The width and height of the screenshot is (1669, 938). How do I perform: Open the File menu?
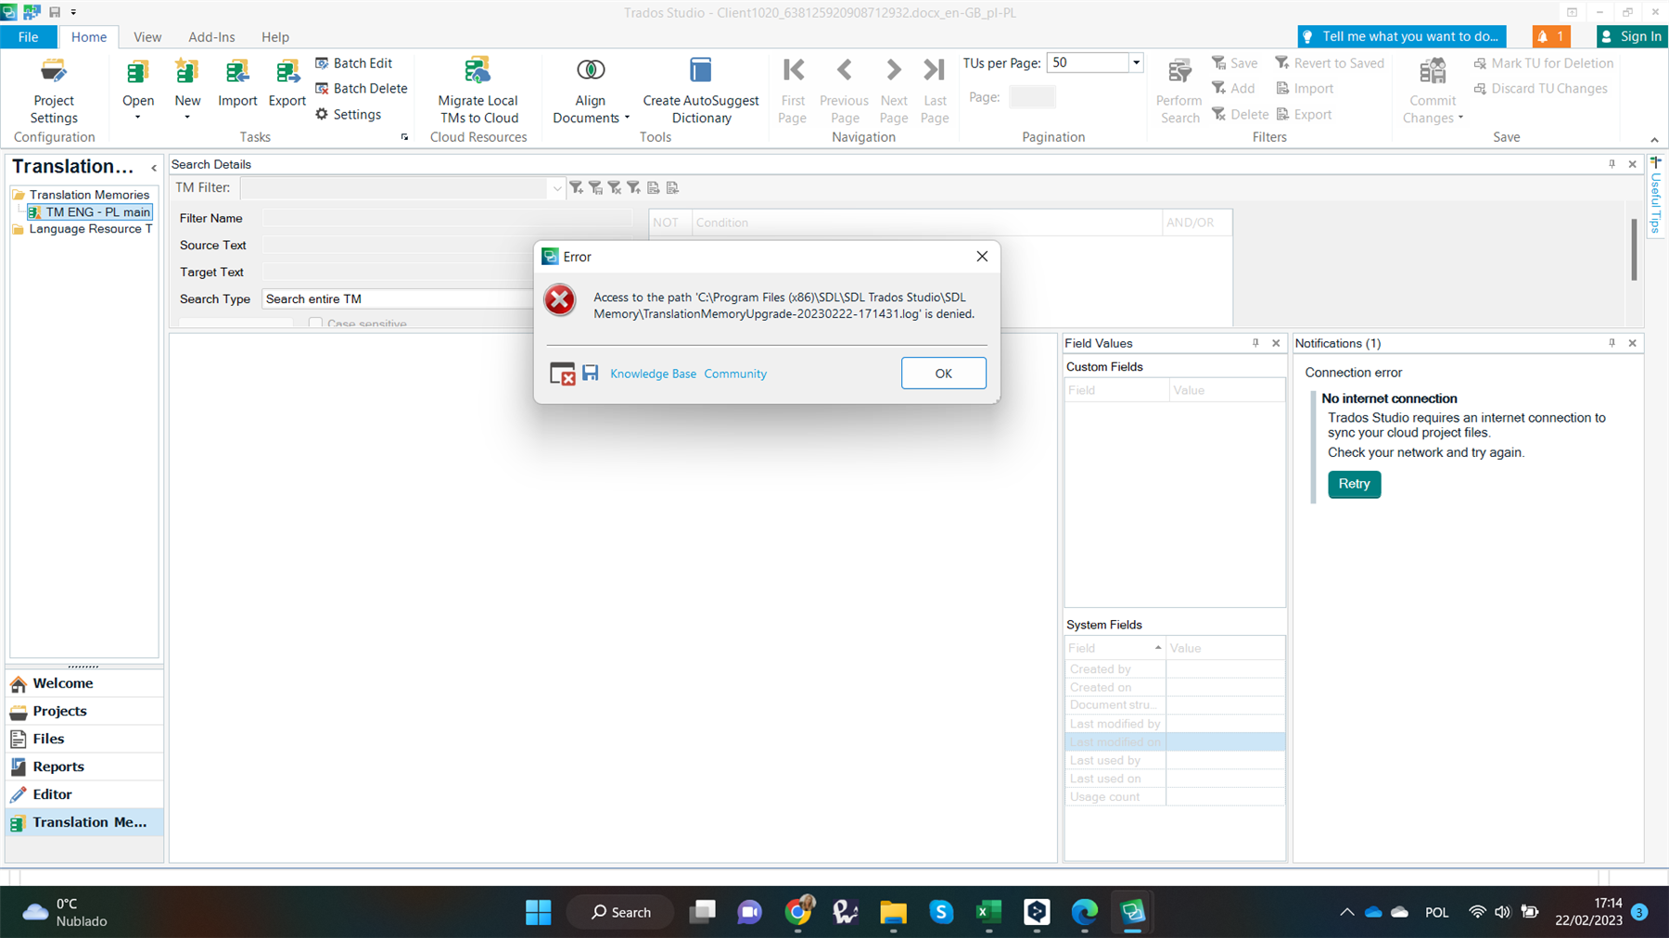click(x=29, y=36)
